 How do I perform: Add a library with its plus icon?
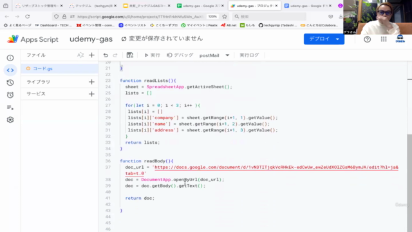coord(91,82)
